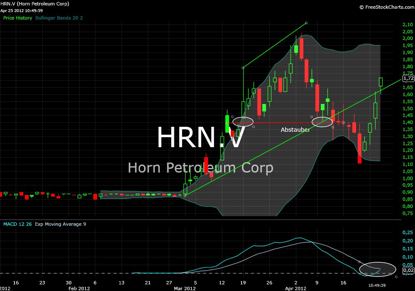
Task: Click the 1,90 price axis value
Action: pos(408,52)
